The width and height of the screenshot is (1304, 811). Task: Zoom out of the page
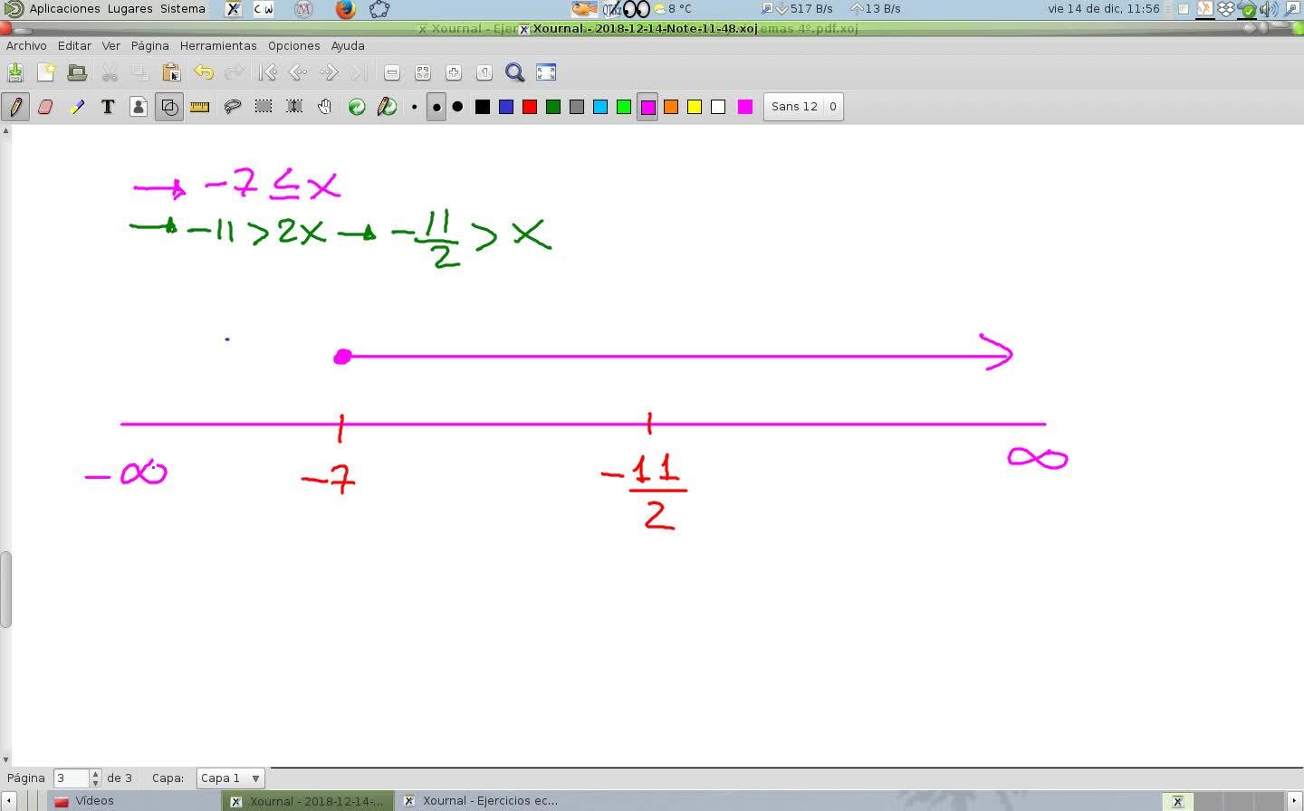[x=392, y=72]
